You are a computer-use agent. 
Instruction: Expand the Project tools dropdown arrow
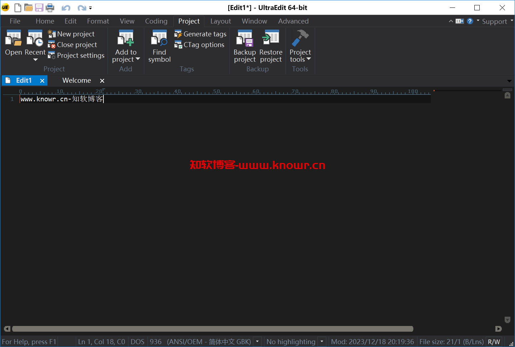[x=309, y=59]
